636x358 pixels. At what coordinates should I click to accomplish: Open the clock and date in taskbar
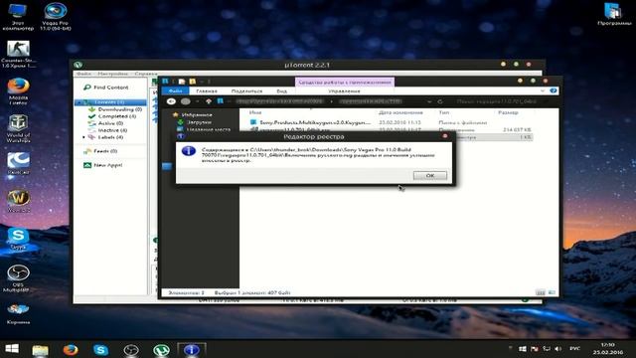coord(607,349)
